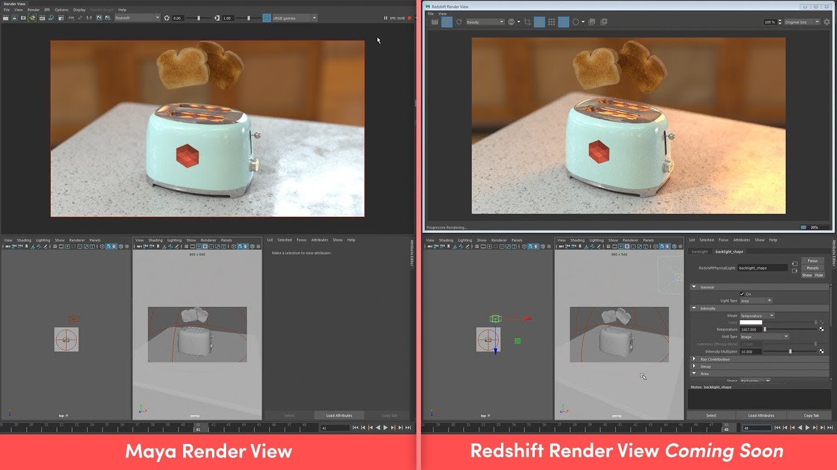This screenshot has width=837, height=470.
Task: Click the exposure reset icon in Maya Render View
Action: coord(167,18)
